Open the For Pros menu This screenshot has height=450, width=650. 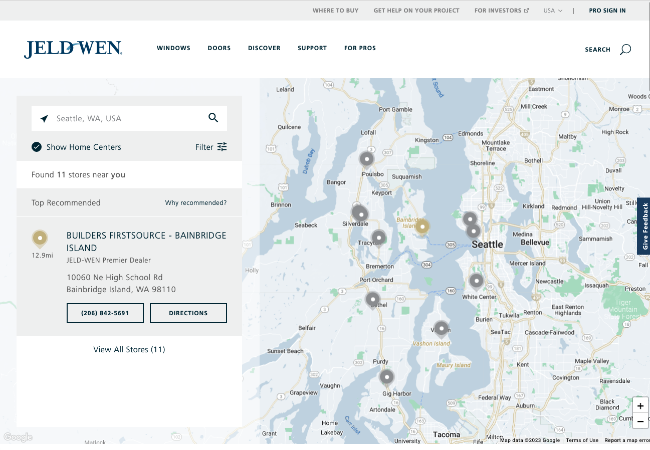(x=360, y=48)
